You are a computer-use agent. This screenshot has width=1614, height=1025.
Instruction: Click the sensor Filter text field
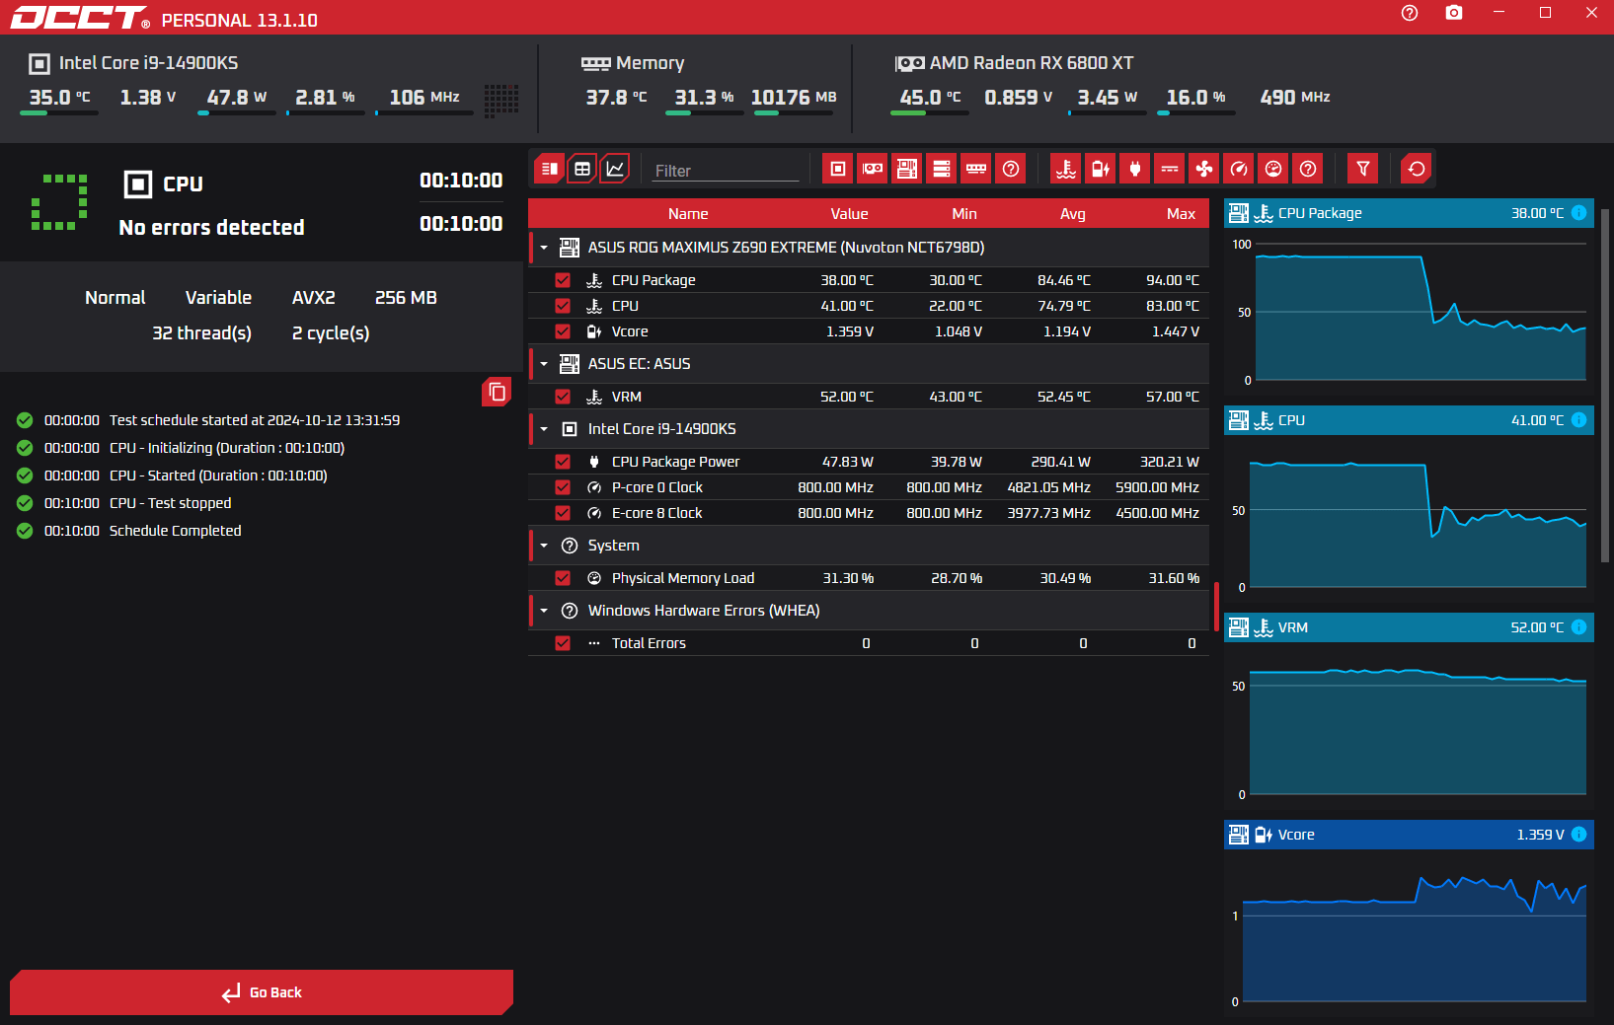pos(726,171)
